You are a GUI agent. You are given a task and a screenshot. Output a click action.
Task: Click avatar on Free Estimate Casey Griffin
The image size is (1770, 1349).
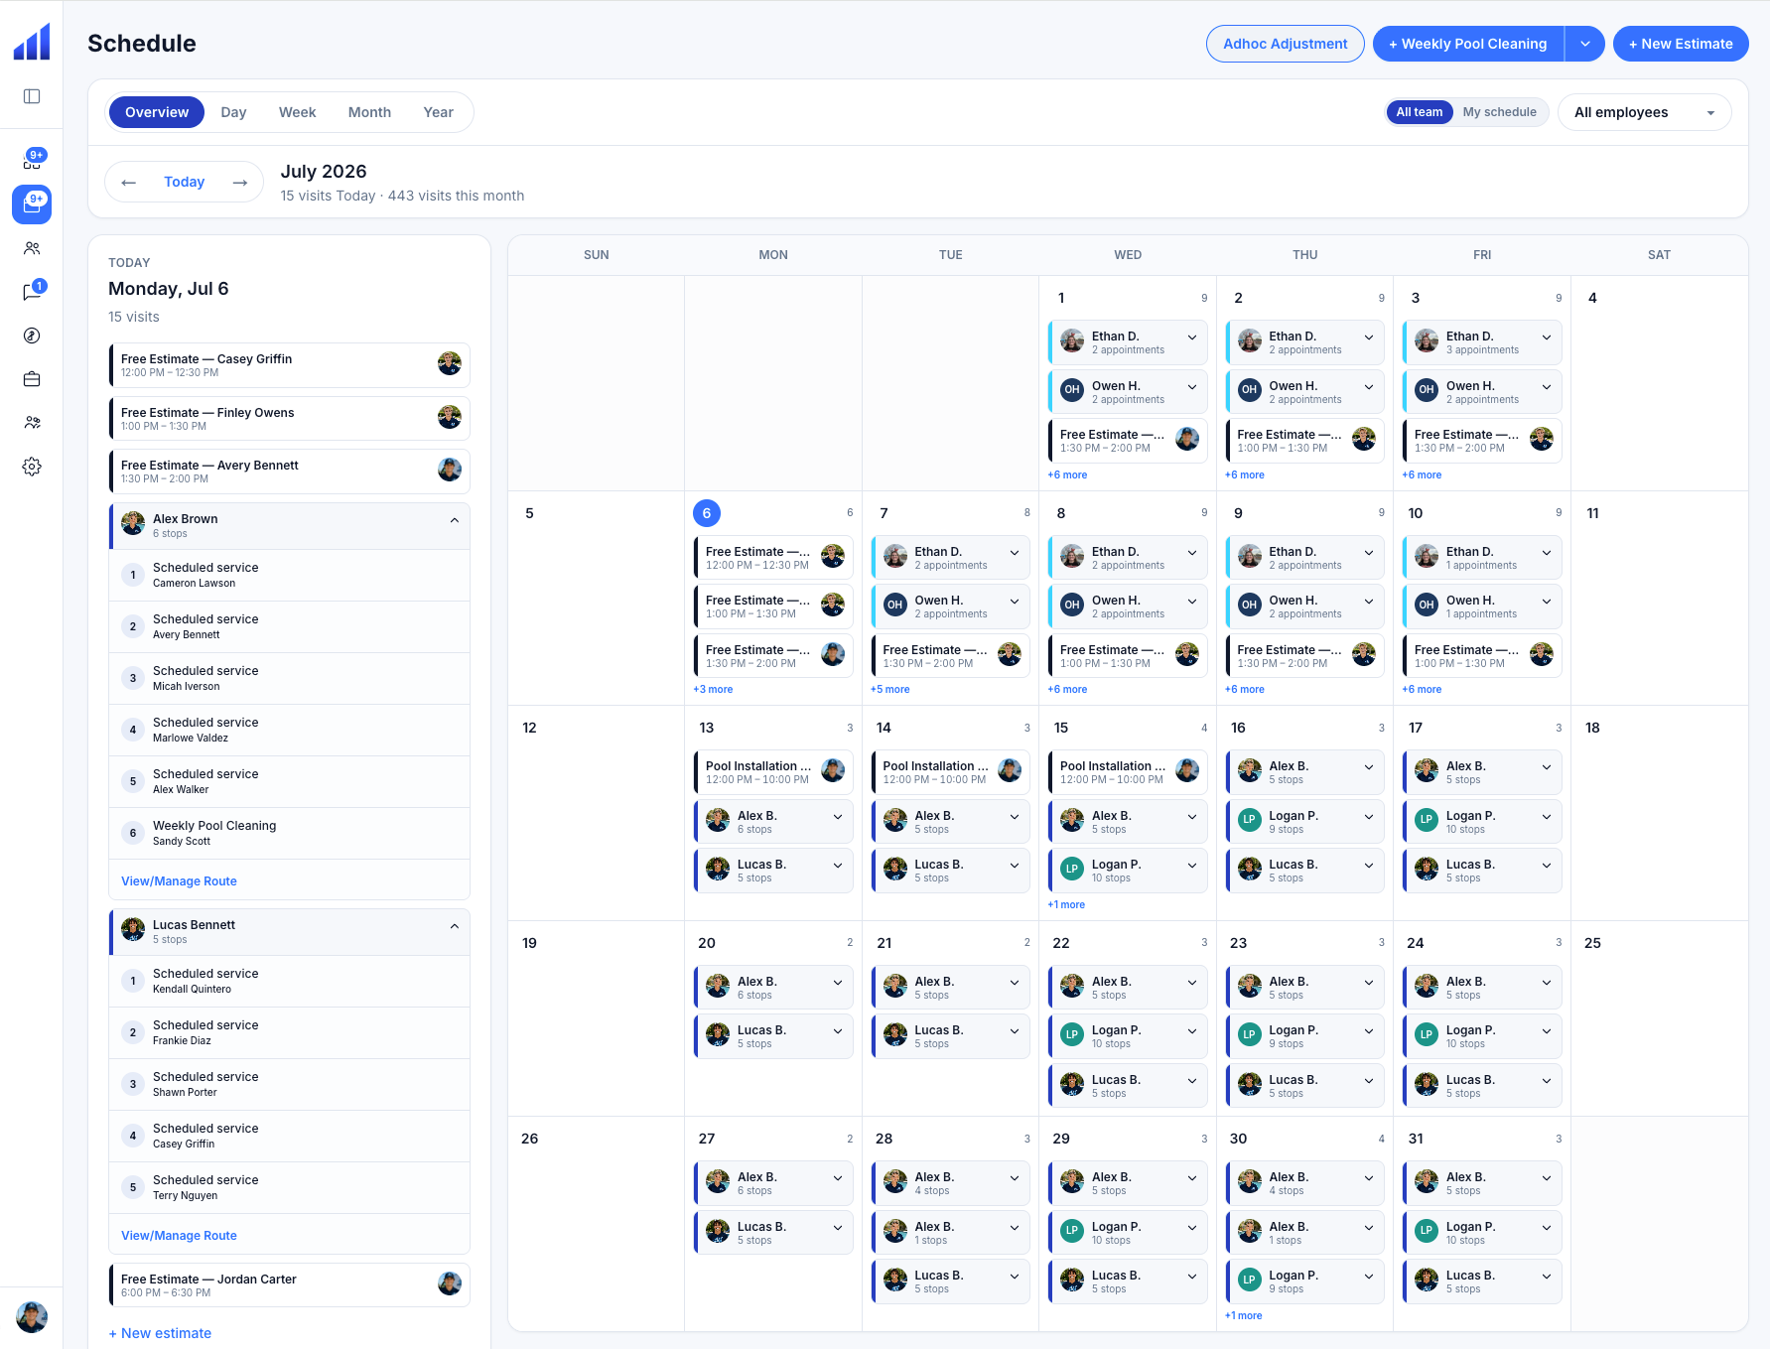[450, 363]
